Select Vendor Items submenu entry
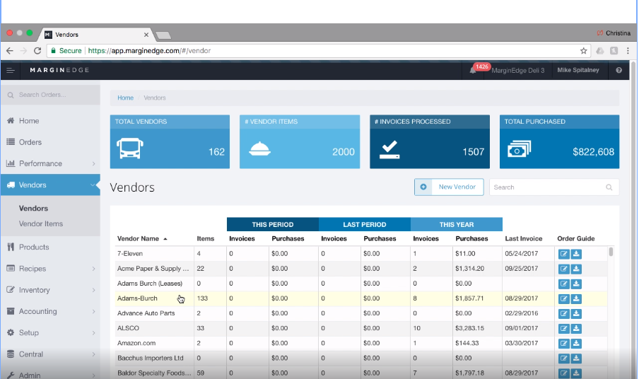 41,223
